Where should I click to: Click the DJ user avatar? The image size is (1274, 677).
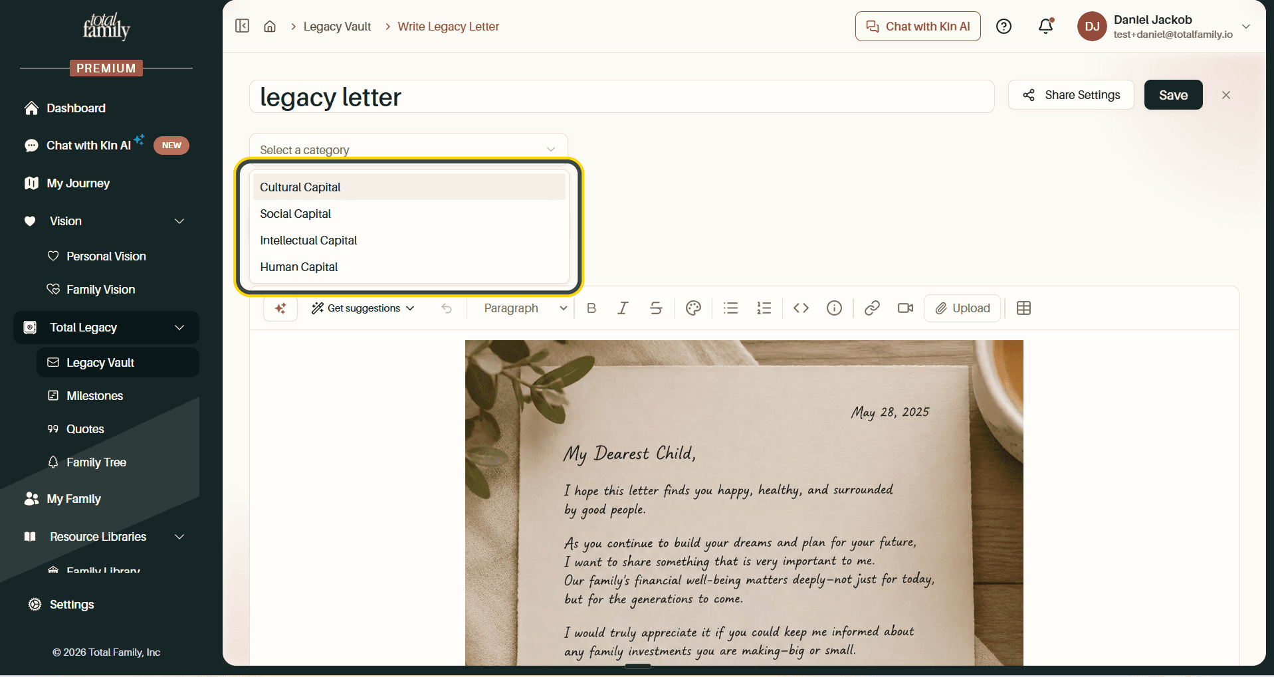(1092, 27)
